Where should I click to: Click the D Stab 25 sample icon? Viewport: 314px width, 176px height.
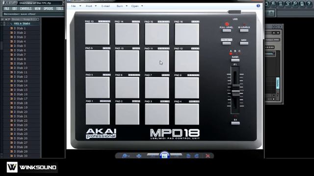click(11, 133)
